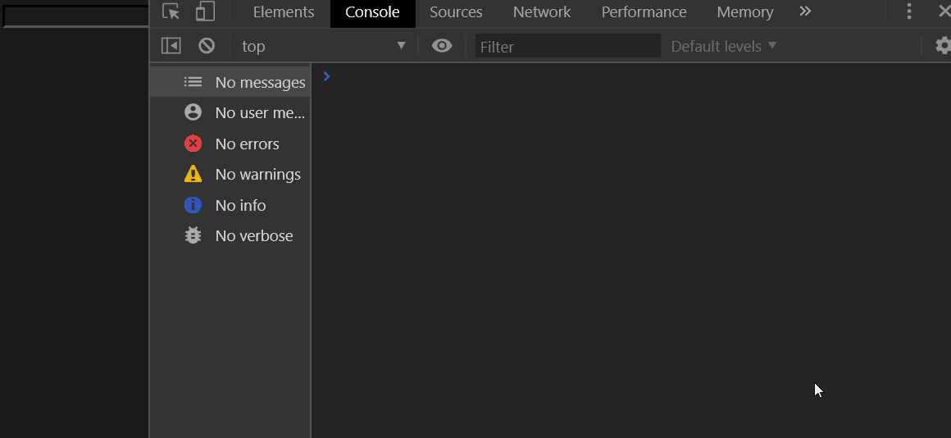
Task: Open the Sources tab
Action: (x=456, y=12)
